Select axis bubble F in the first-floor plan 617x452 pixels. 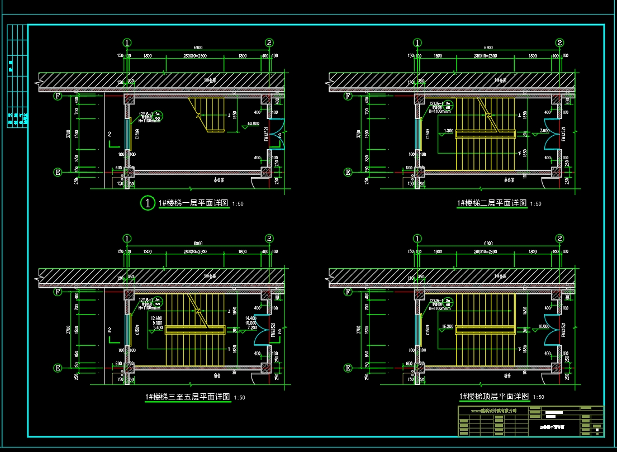pos(57,96)
